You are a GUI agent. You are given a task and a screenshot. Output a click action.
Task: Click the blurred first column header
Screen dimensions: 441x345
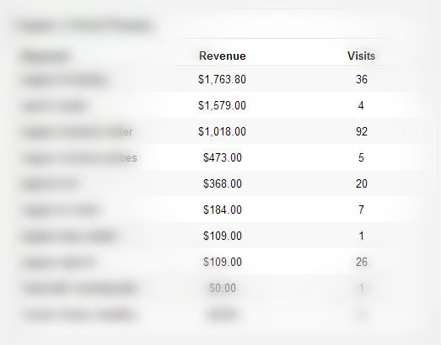point(45,56)
